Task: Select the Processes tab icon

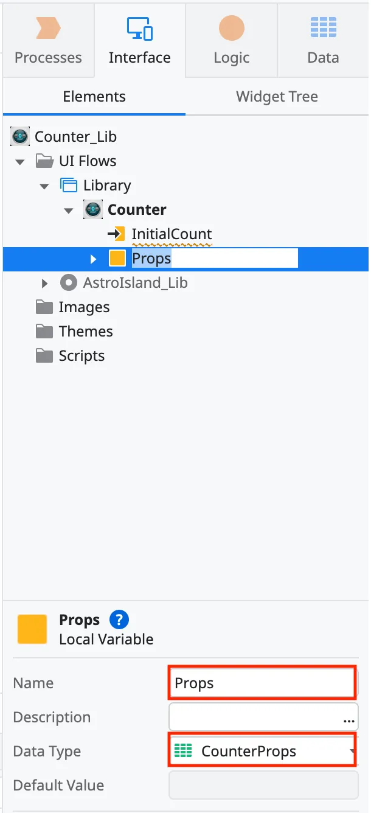Action: click(48, 27)
